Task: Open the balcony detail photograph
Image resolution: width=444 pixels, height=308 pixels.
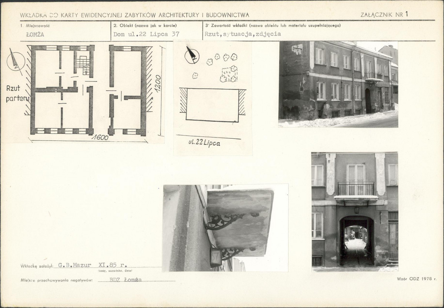Action: click(226, 228)
